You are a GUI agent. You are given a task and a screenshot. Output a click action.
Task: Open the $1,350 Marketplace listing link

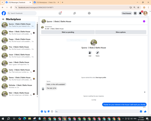click(x=54, y=29)
